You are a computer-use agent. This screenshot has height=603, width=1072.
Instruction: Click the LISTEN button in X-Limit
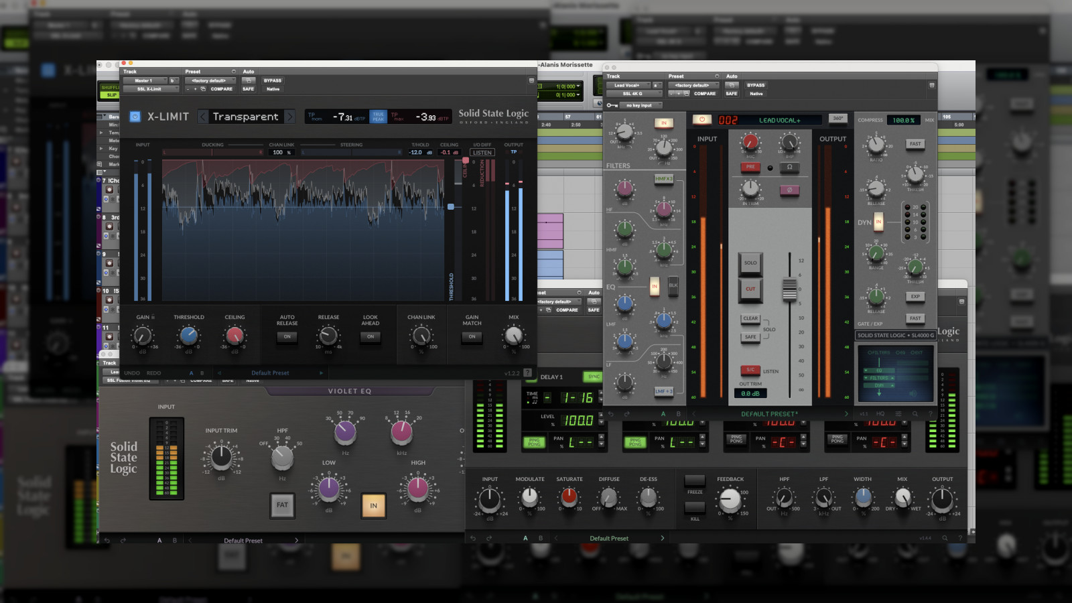[482, 153]
